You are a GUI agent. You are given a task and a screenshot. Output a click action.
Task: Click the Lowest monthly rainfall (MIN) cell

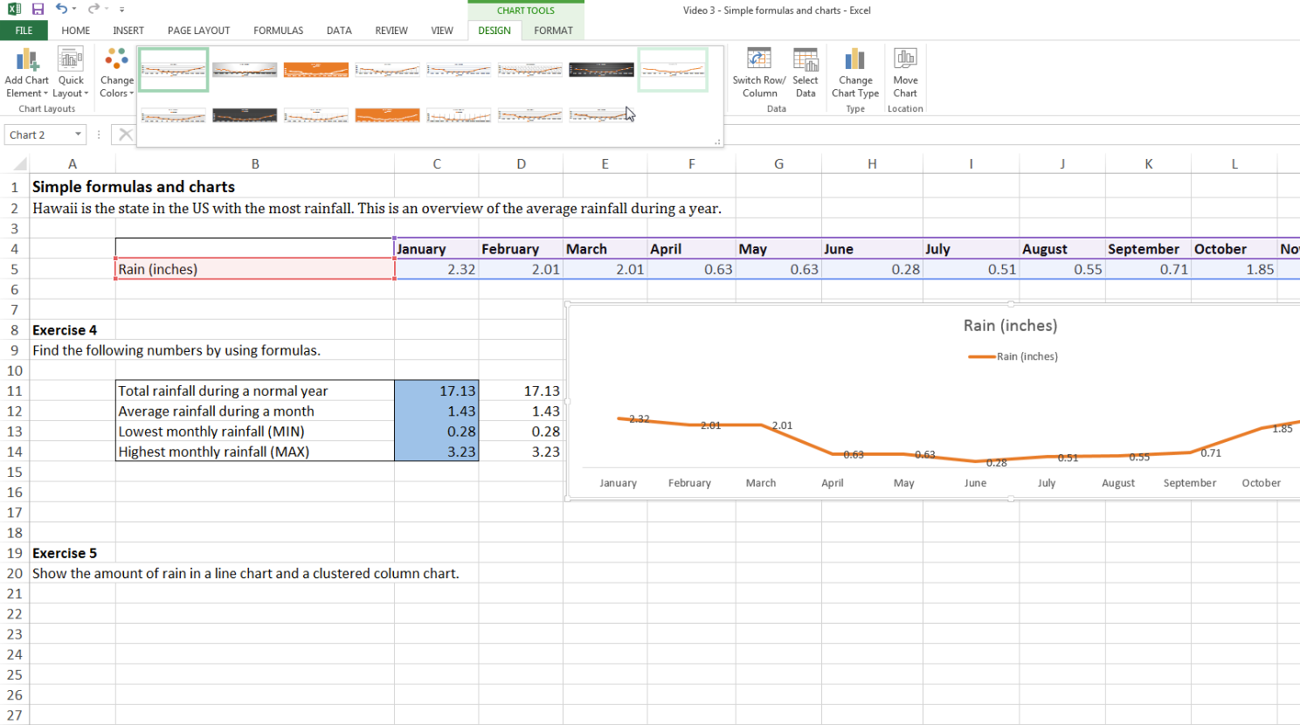(x=255, y=432)
